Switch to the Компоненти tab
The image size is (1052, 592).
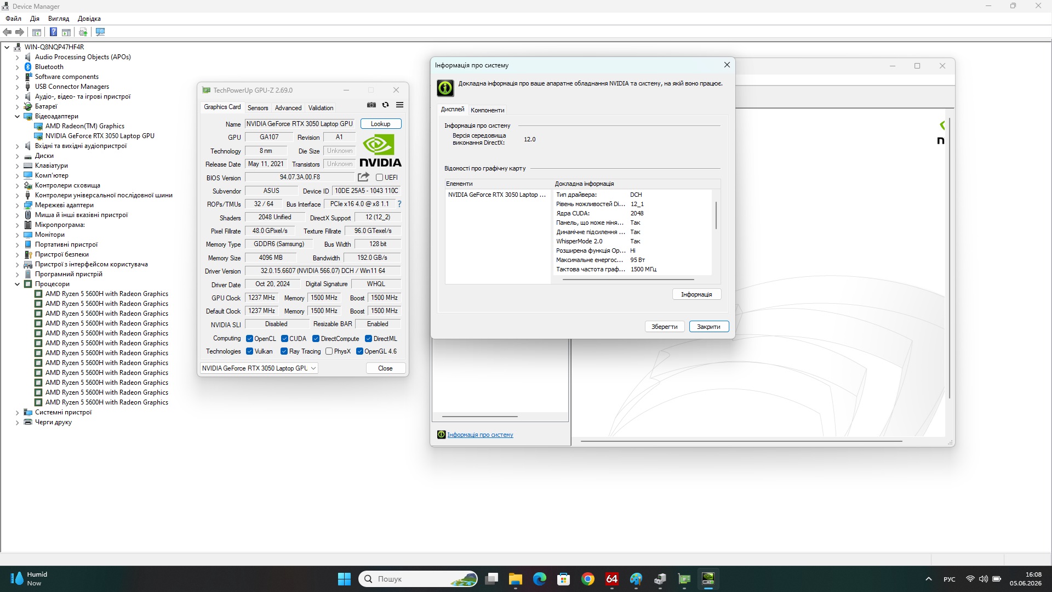point(488,110)
